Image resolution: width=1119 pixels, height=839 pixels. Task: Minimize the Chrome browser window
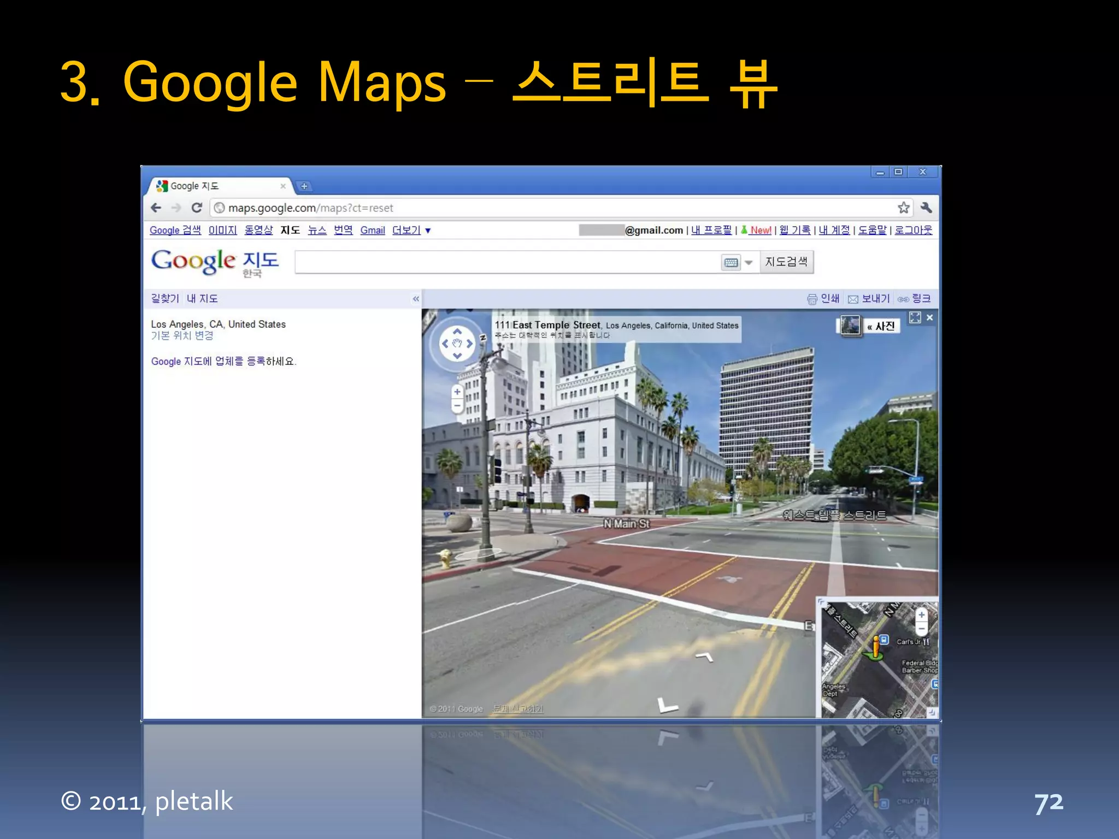tap(880, 172)
